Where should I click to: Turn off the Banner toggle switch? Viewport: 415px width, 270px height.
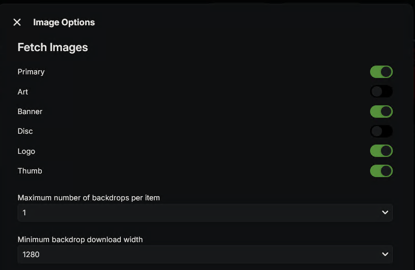(381, 112)
